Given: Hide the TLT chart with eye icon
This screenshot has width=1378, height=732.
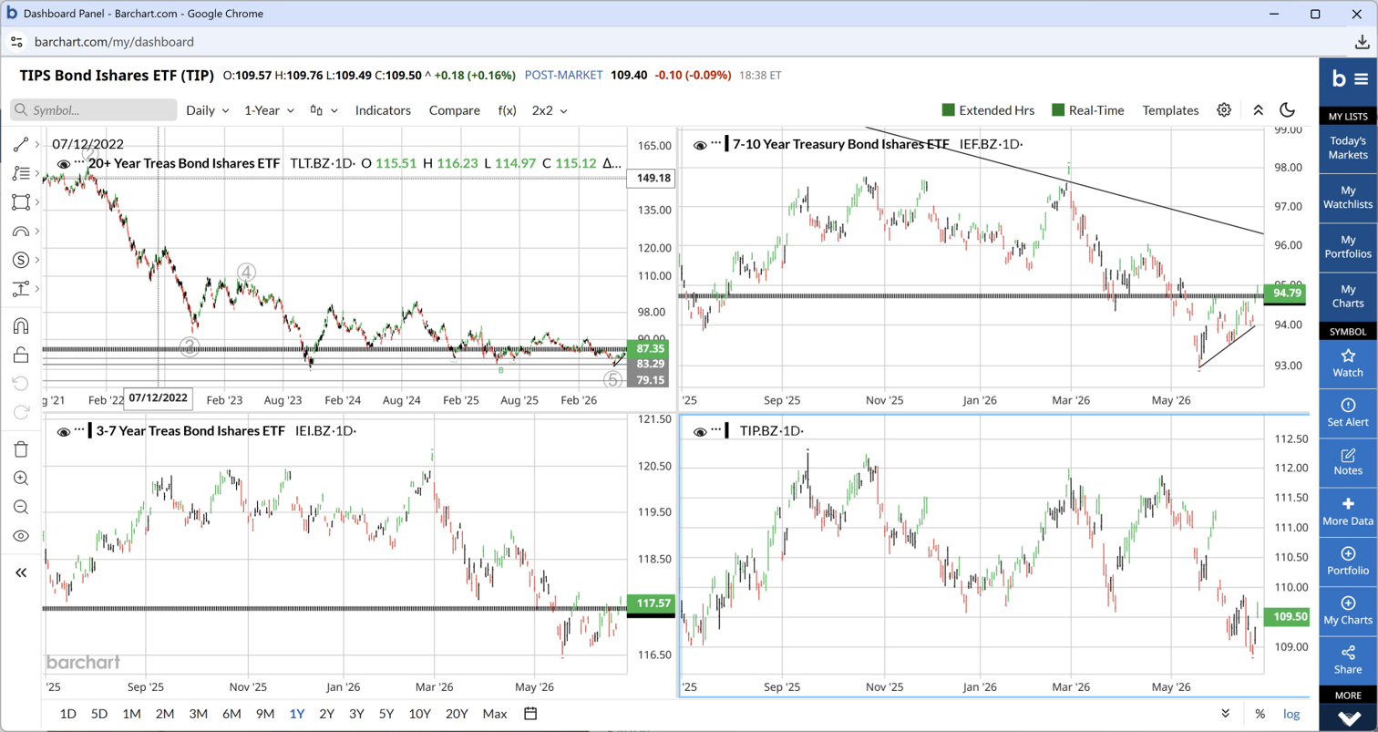Looking at the screenshot, I should 64,164.
